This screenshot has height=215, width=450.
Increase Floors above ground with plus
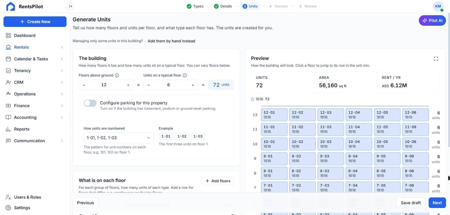coord(128,85)
